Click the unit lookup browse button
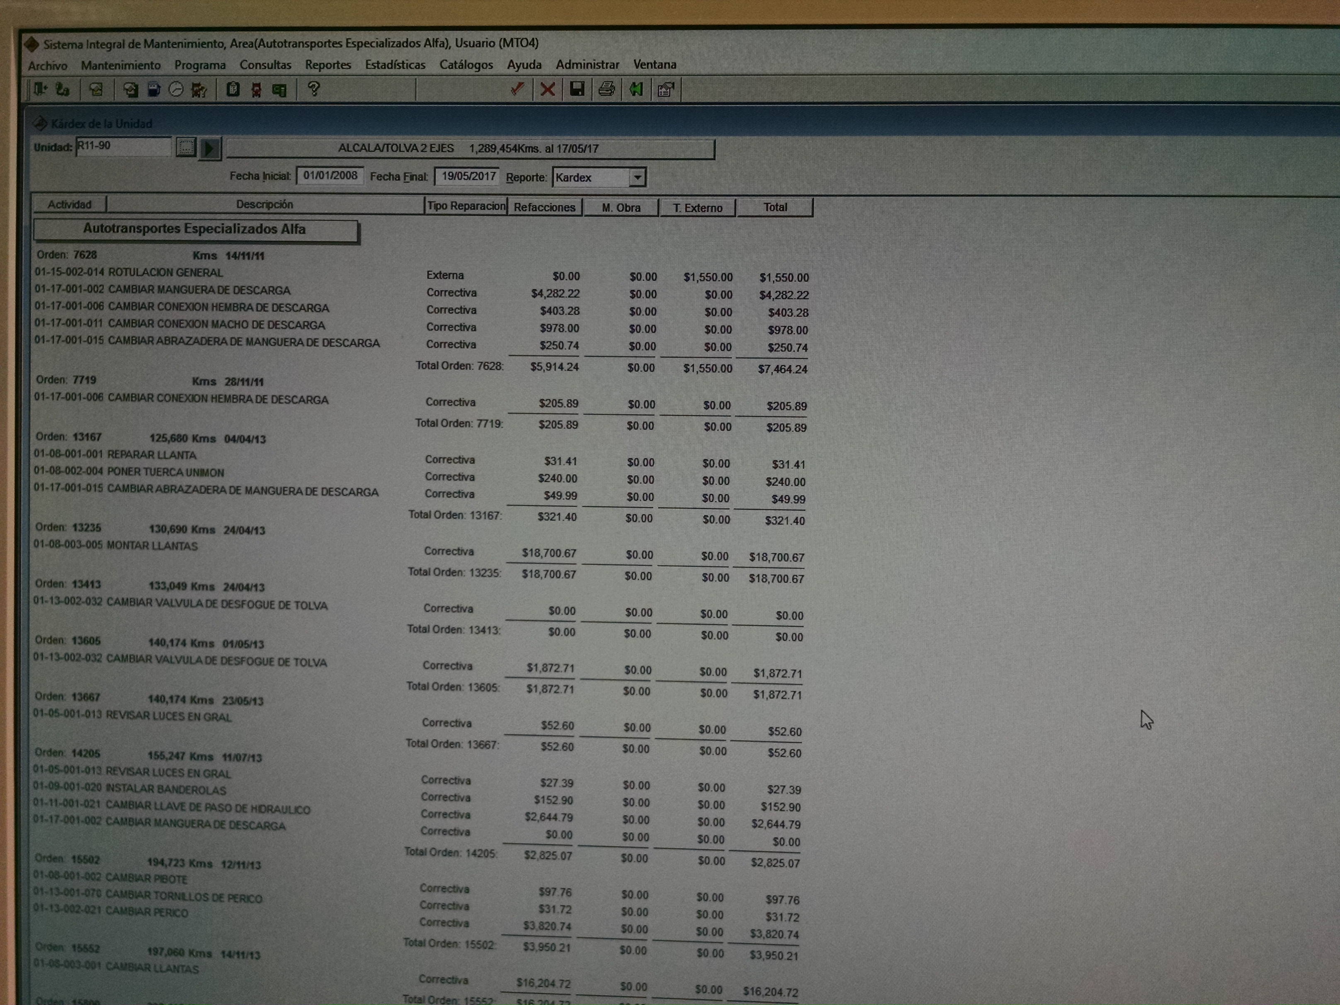The height and width of the screenshot is (1005, 1340). pyautogui.click(x=186, y=147)
